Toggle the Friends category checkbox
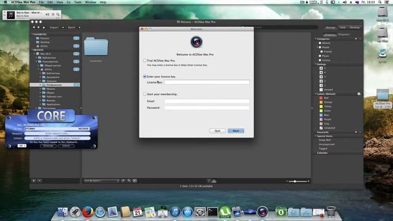393x221 pixels. point(322,52)
